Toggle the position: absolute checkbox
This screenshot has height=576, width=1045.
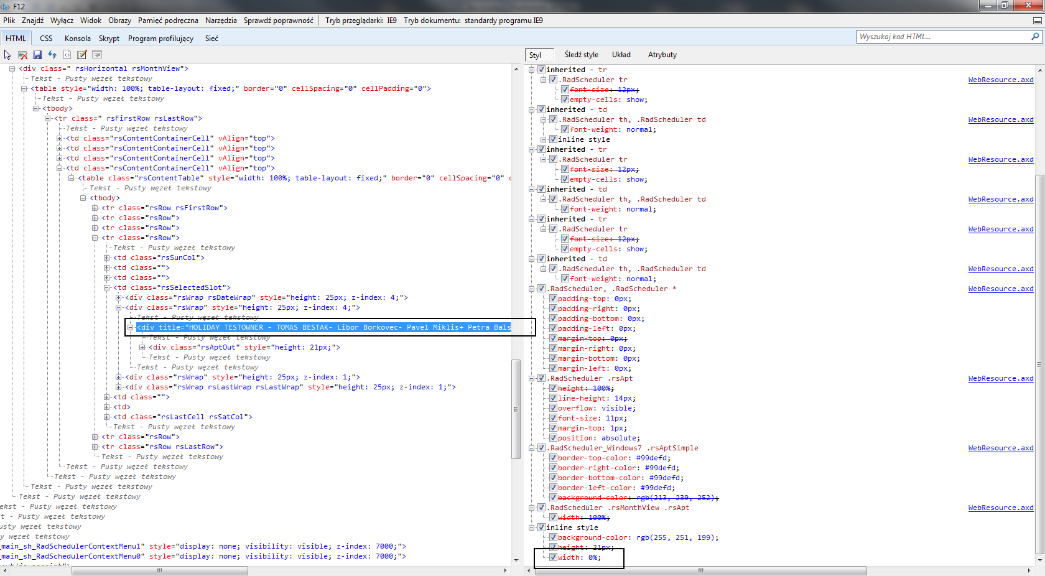(553, 438)
